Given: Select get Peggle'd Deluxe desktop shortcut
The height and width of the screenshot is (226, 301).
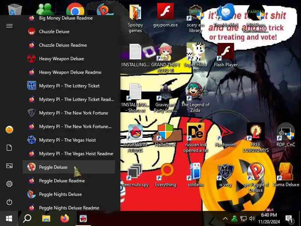Looking at the screenshot, I should 255,178.
